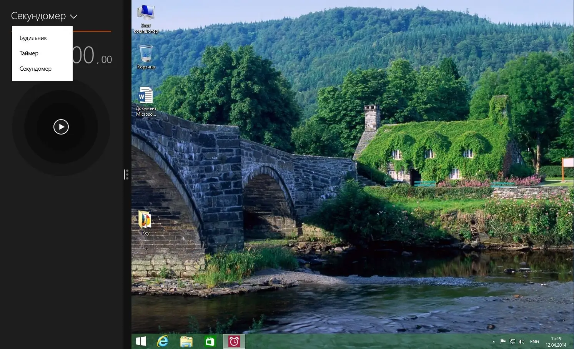Switch to Таймер mode
This screenshot has width=574, height=349.
tap(29, 53)
